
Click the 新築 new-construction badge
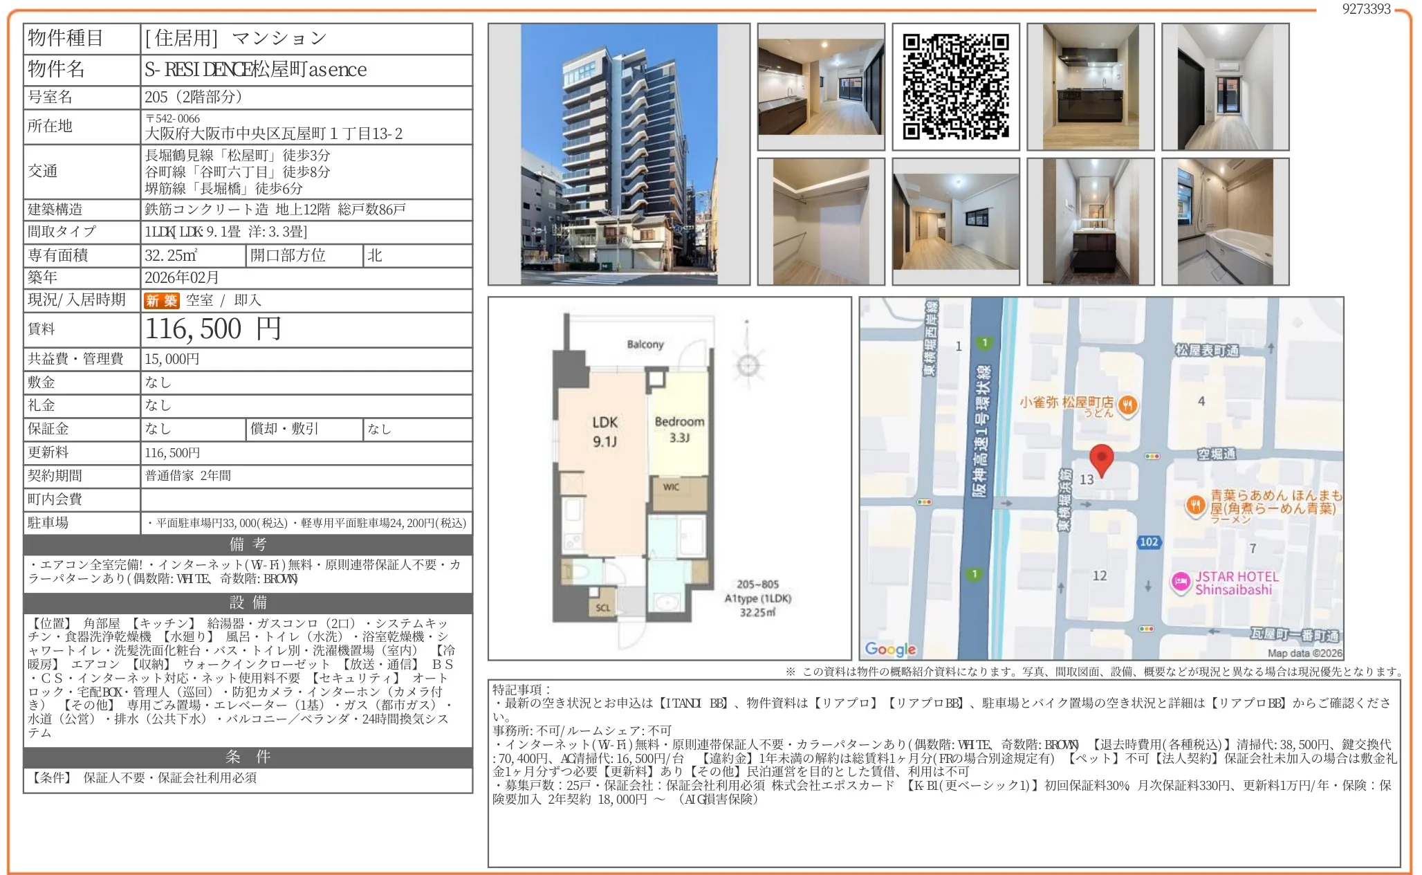click(x=161, y=300)
